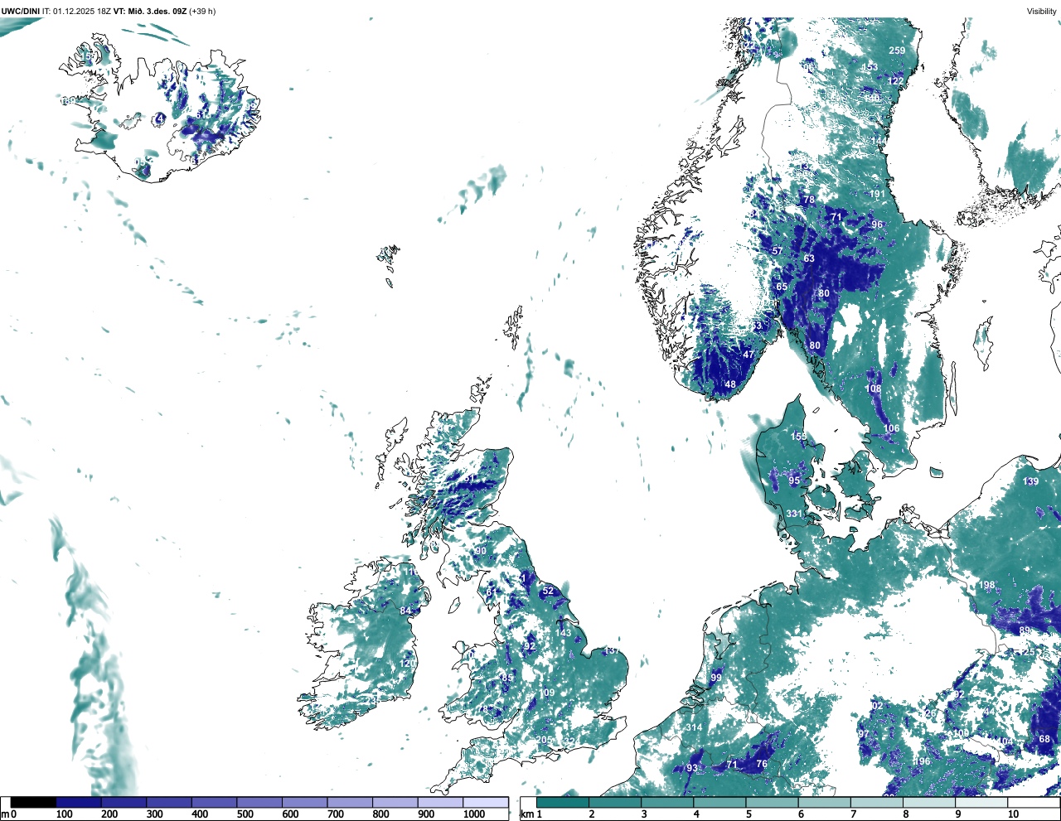
Task: Click the 'Mið. 3.des. 09Z' valid time text
Action: 157,12
